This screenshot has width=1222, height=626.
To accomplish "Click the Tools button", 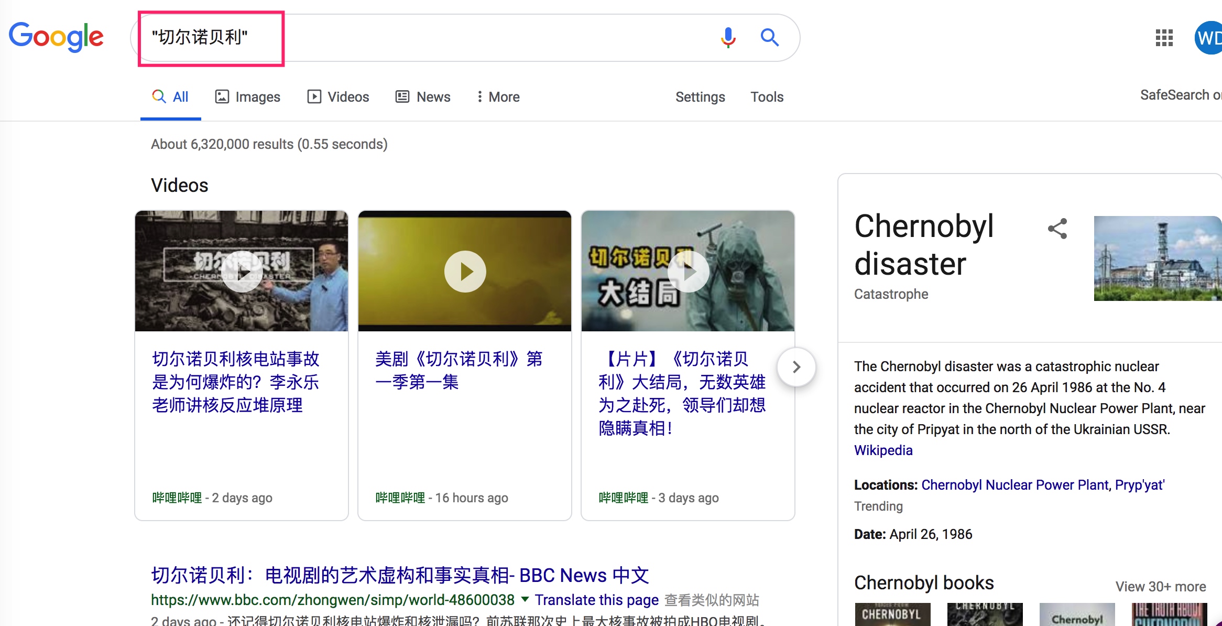I will [x=767, y=97].
